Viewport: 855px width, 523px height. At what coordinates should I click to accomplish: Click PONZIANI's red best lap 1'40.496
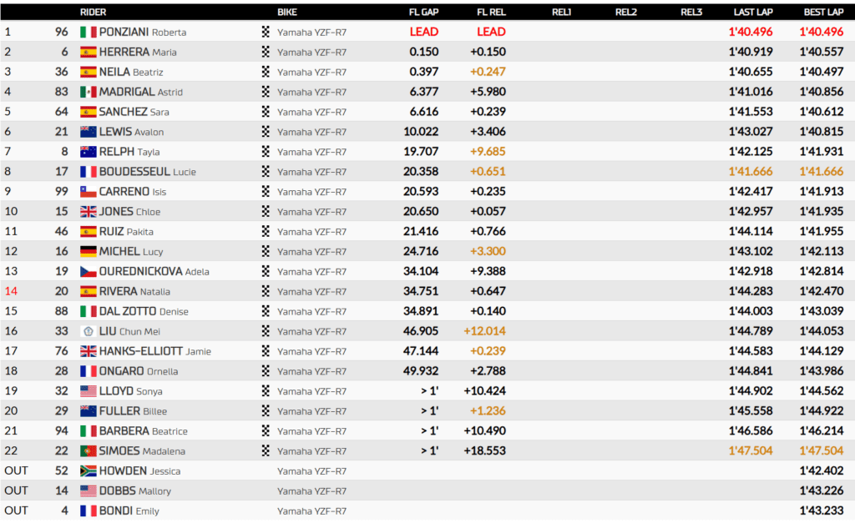822,33
